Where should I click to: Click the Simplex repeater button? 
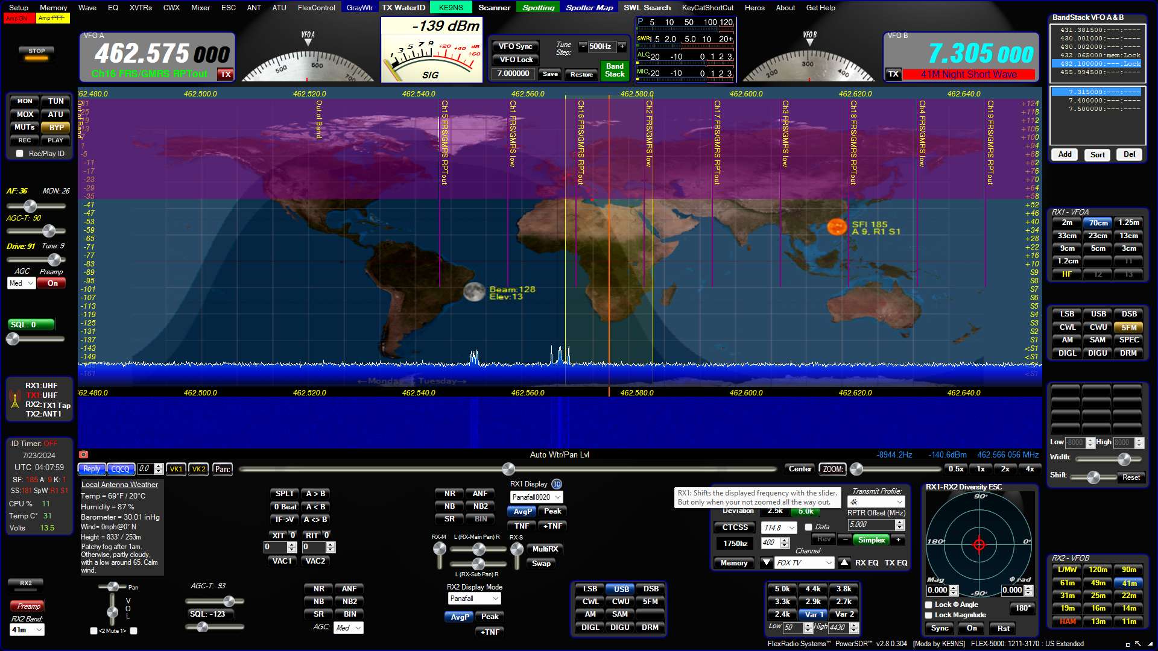[x=872, y=539]
